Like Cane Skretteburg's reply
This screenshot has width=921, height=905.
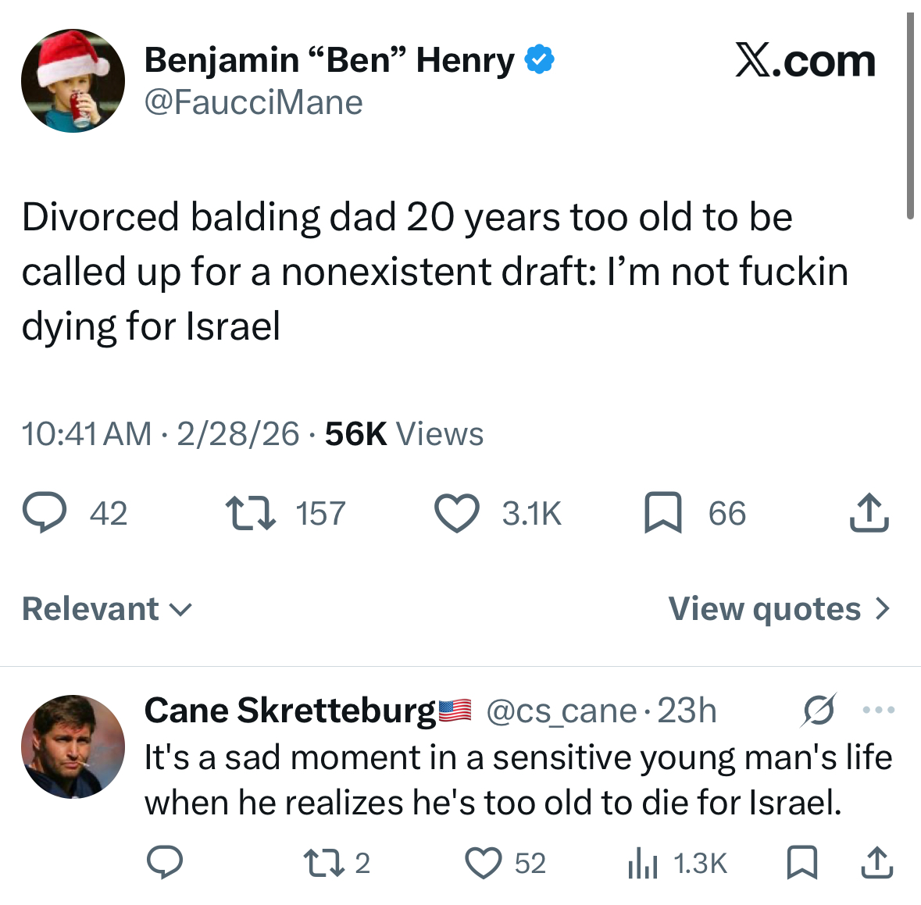click(x=484, y=863)
